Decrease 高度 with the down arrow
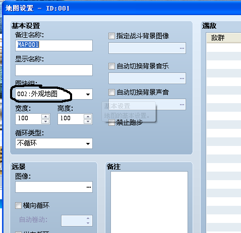241x233 pixels. pos(88,122)
